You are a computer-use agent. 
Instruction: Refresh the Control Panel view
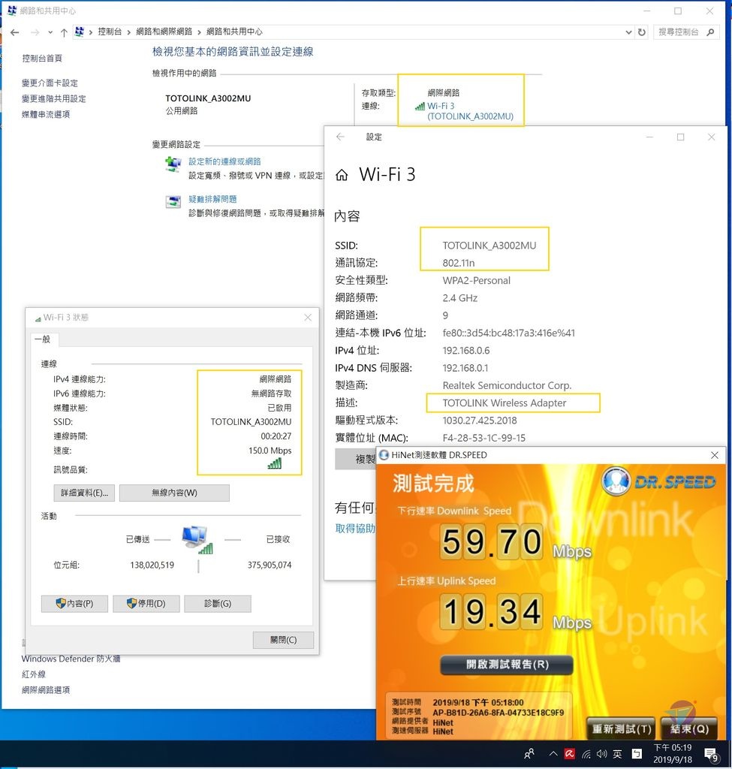point(642,32)
